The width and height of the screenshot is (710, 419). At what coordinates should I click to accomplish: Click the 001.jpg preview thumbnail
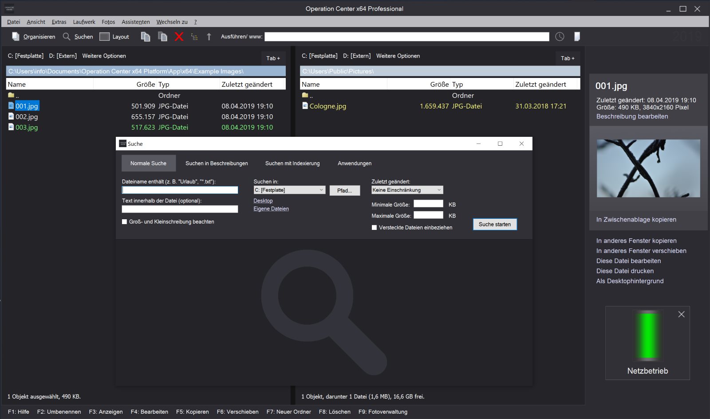coord(647,168)
